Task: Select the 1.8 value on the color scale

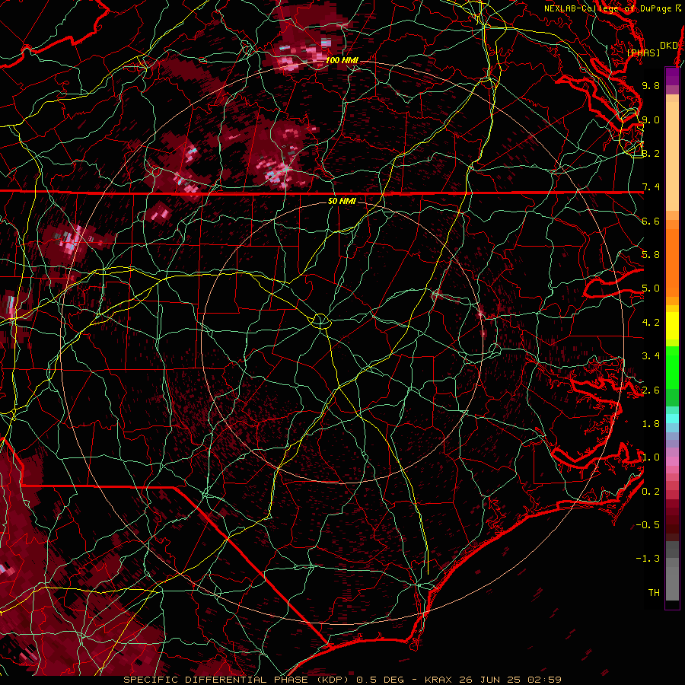Action: [x=651, y=424]
